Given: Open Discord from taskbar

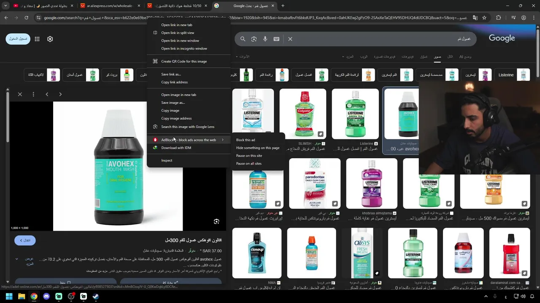Looking at the screenshot, I should pyautogui.click(x=46, y=296).
